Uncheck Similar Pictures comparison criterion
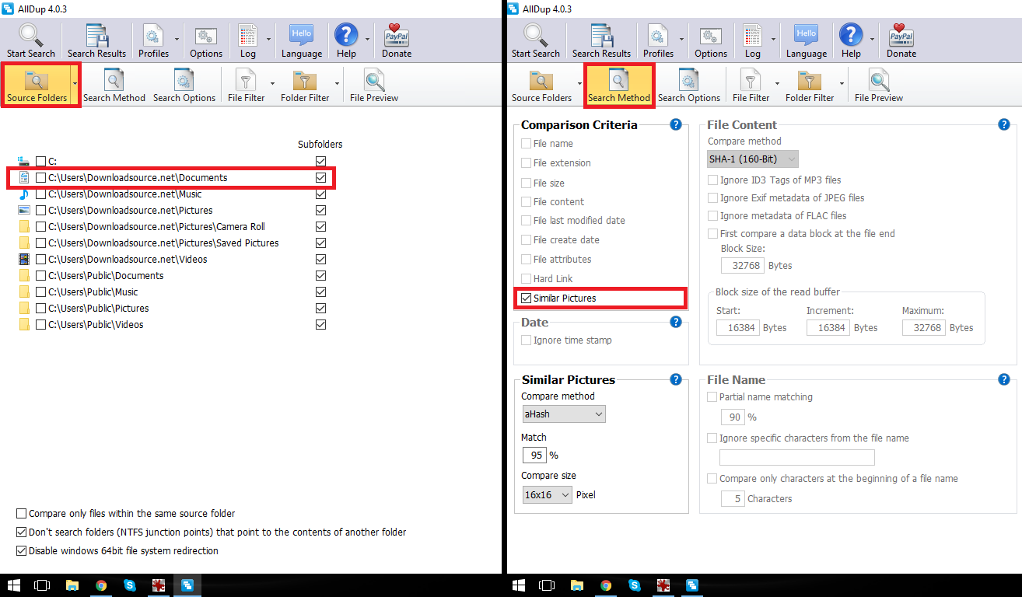 [527, 298]
